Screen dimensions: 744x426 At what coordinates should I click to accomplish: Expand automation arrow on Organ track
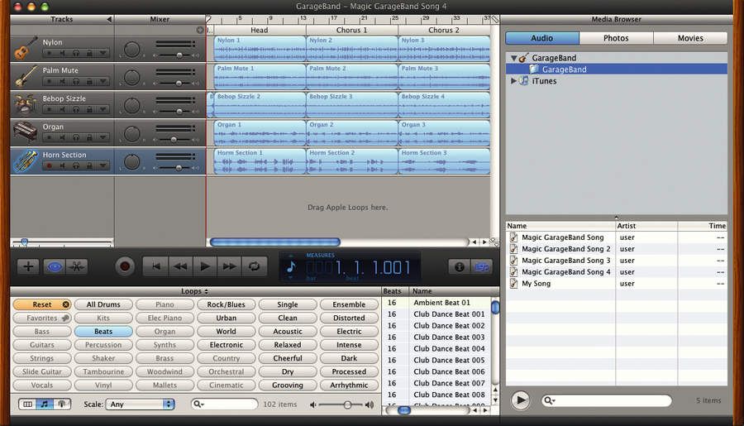103,137
